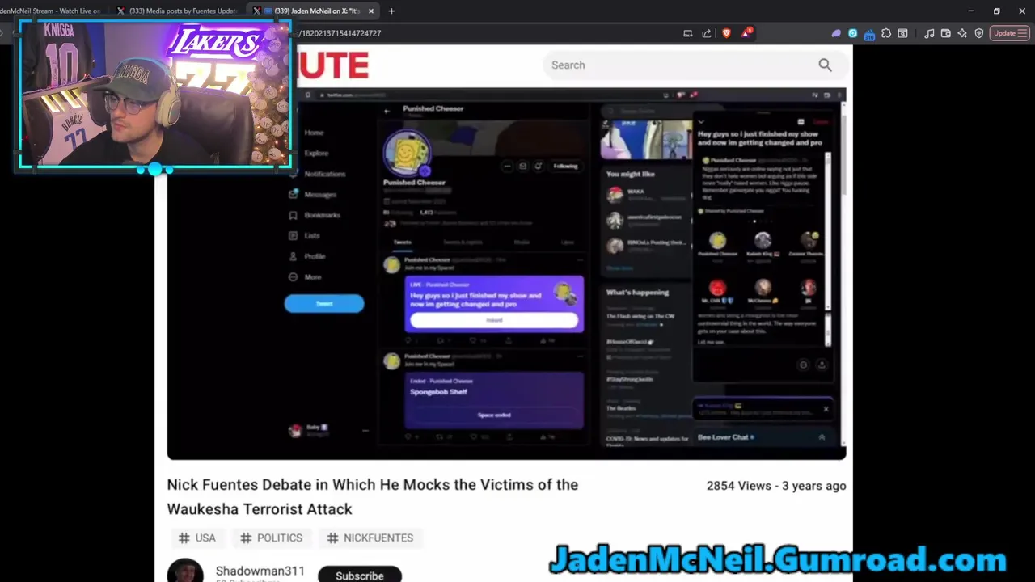The width and height of the screenshot is (1035, 582).
Task: Click the share page icon in address bar
Action: 707,33
